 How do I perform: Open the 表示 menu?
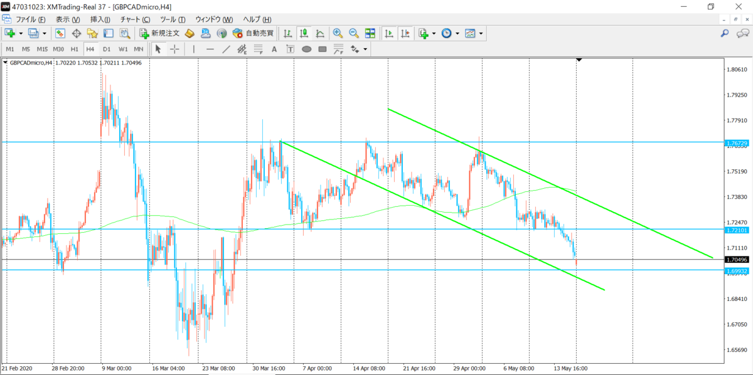click(67, 19)
